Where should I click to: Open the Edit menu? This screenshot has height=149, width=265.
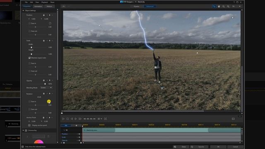[x=31, y=2]
